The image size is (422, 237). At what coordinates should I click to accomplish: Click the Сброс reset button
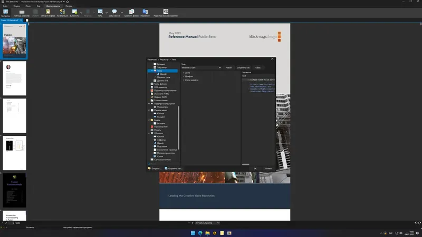(x=258, y=68)
